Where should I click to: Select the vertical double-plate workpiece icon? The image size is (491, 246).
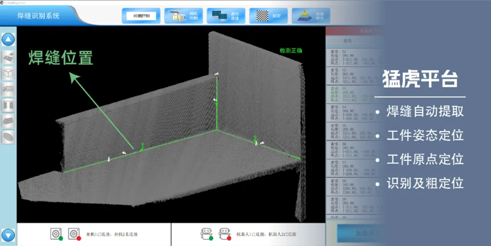8,105
